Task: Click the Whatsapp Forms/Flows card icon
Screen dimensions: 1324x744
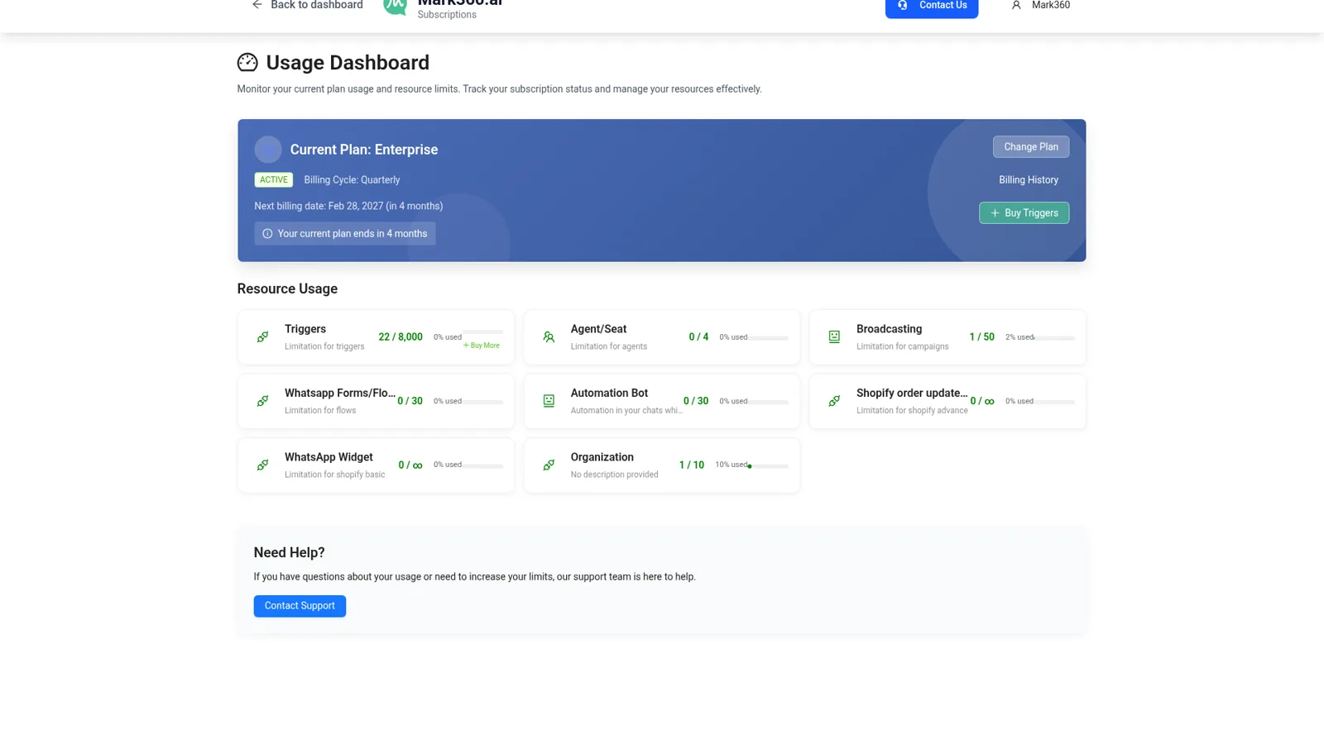Action: point(262,401)
